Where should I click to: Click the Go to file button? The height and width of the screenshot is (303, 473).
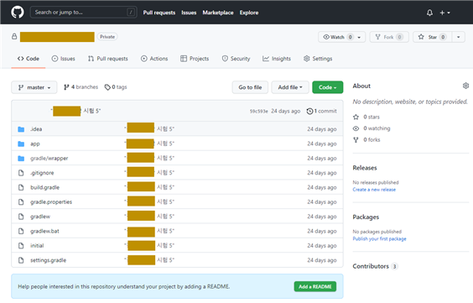tap(250, 87)
